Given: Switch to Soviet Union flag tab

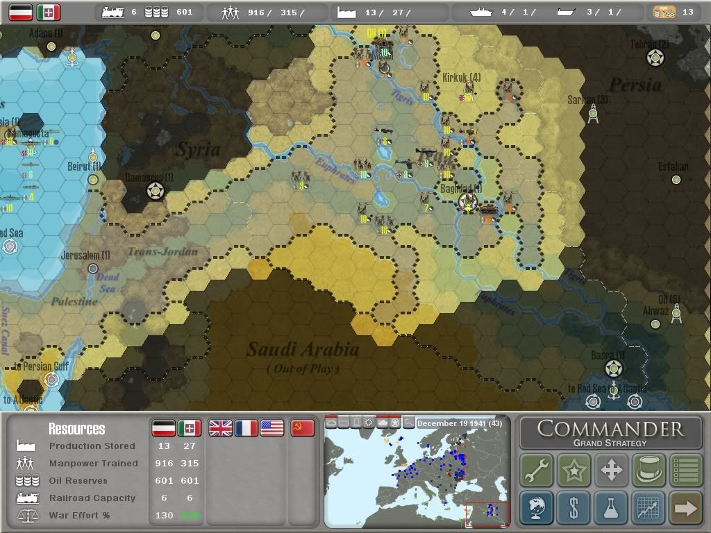Looking at the screenshot, I should (303, 428).
